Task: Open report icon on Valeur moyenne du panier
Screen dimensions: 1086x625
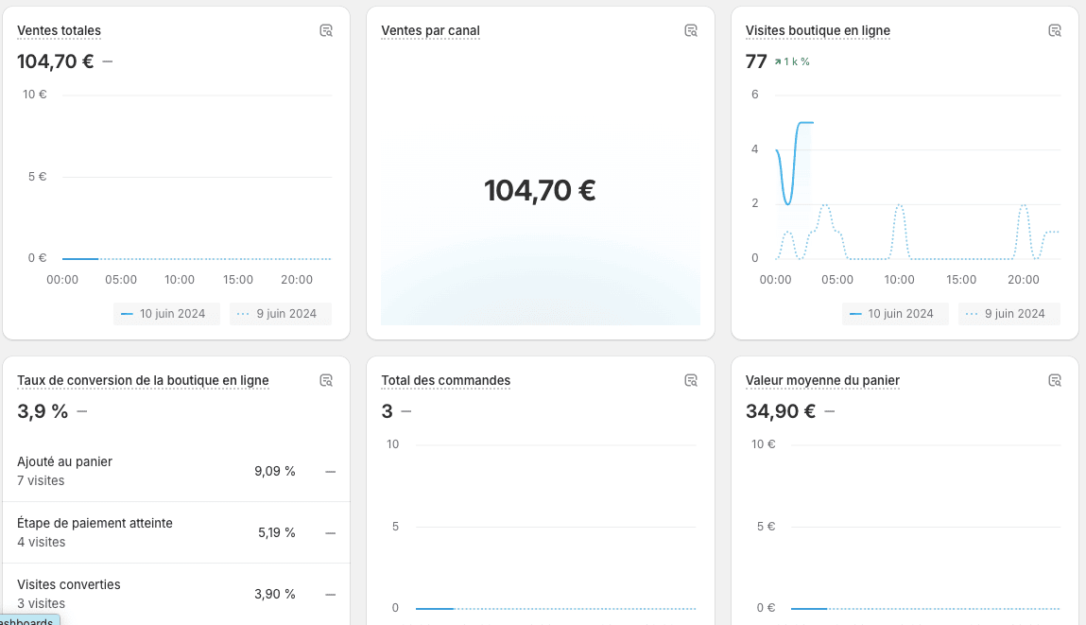Action: pos(1055,380)
